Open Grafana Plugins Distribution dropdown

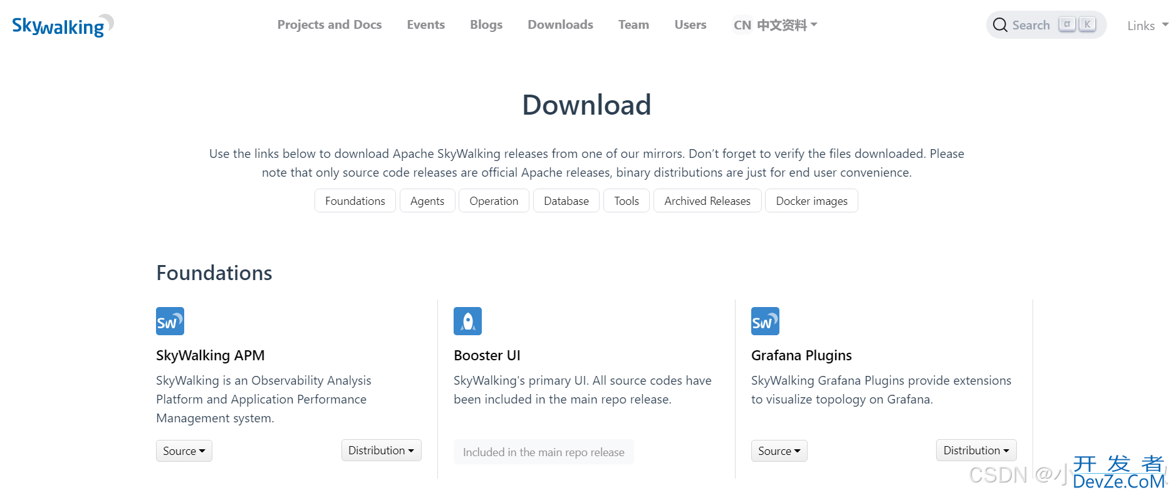(x=976, y=450)
